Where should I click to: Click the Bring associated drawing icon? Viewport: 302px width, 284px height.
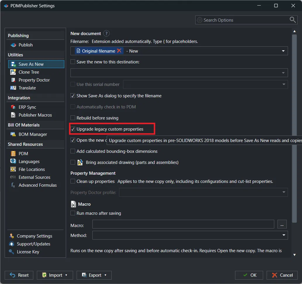(80, 162)
